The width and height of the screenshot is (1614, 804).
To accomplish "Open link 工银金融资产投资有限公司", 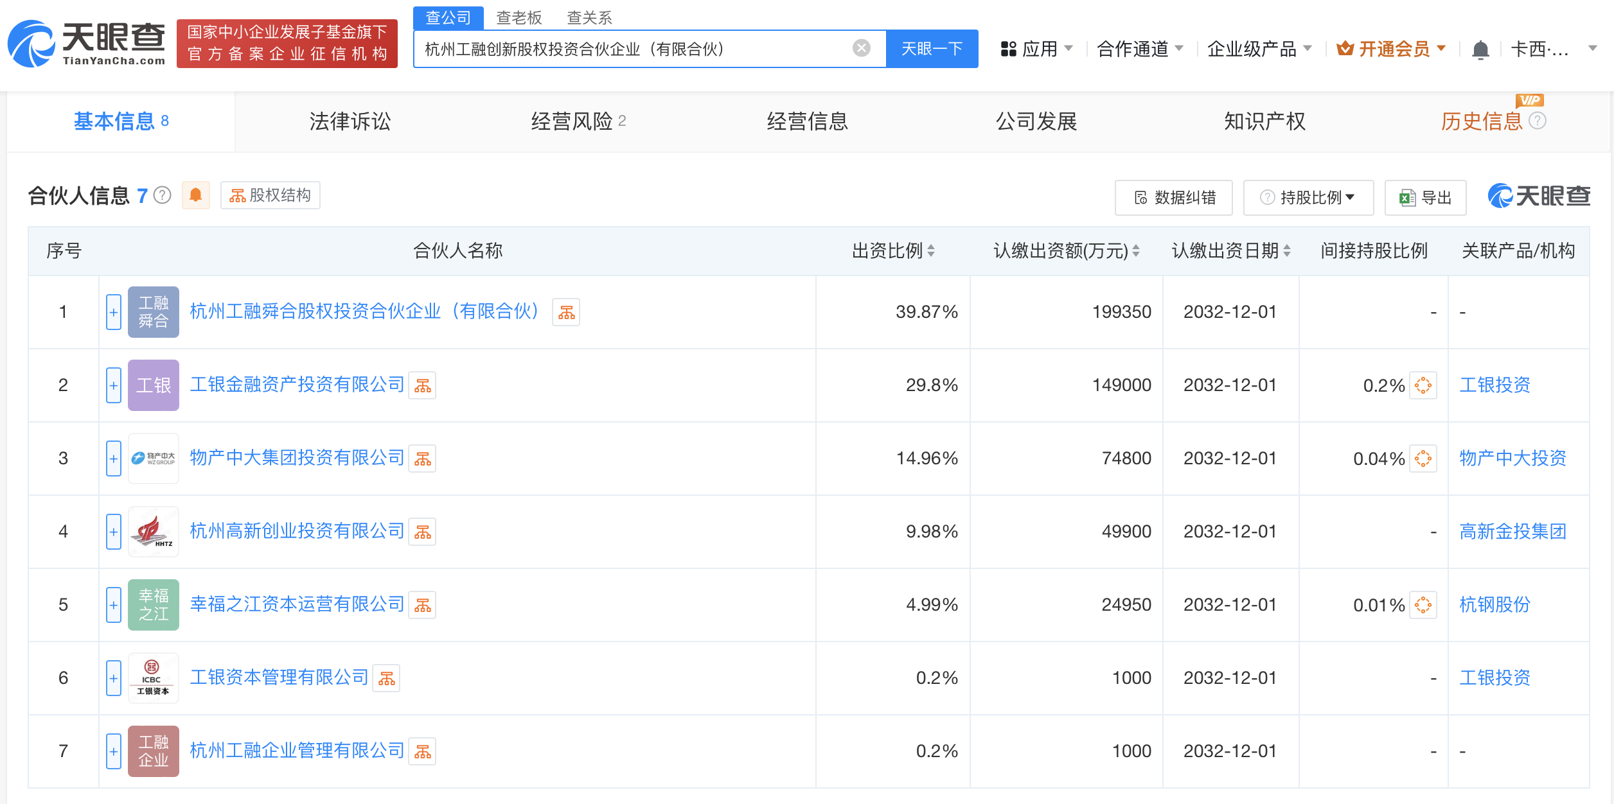I will click(x=297, y=385).
